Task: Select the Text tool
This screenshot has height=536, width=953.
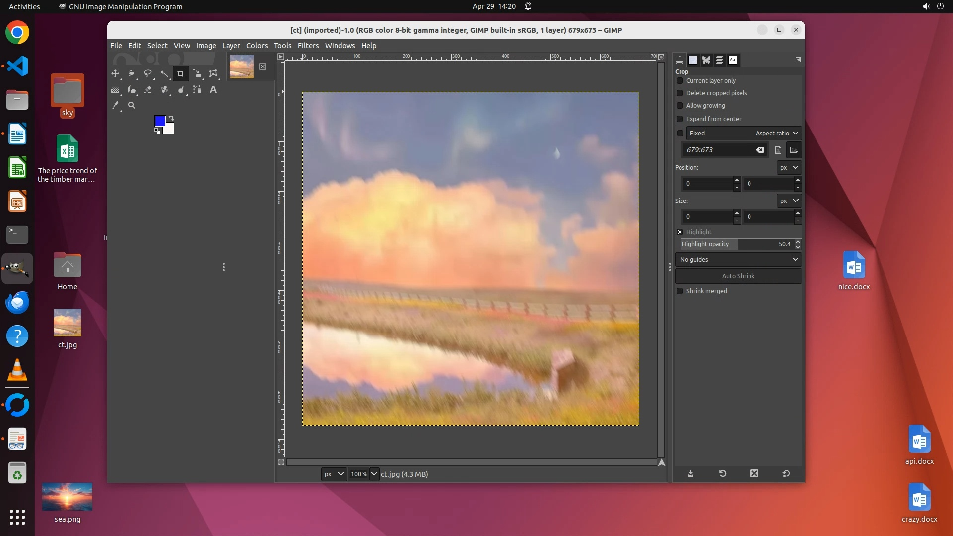Action: [213, 90]
